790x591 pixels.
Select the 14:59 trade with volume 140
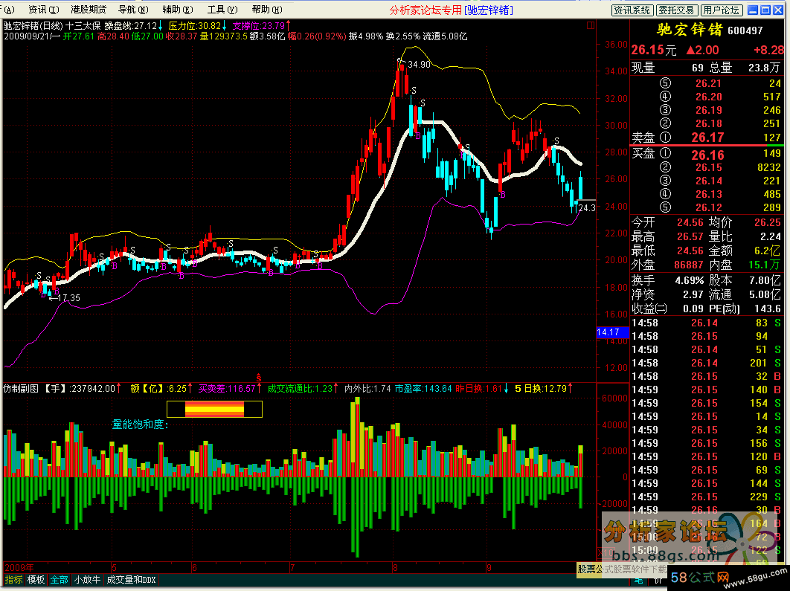[706, 390]
